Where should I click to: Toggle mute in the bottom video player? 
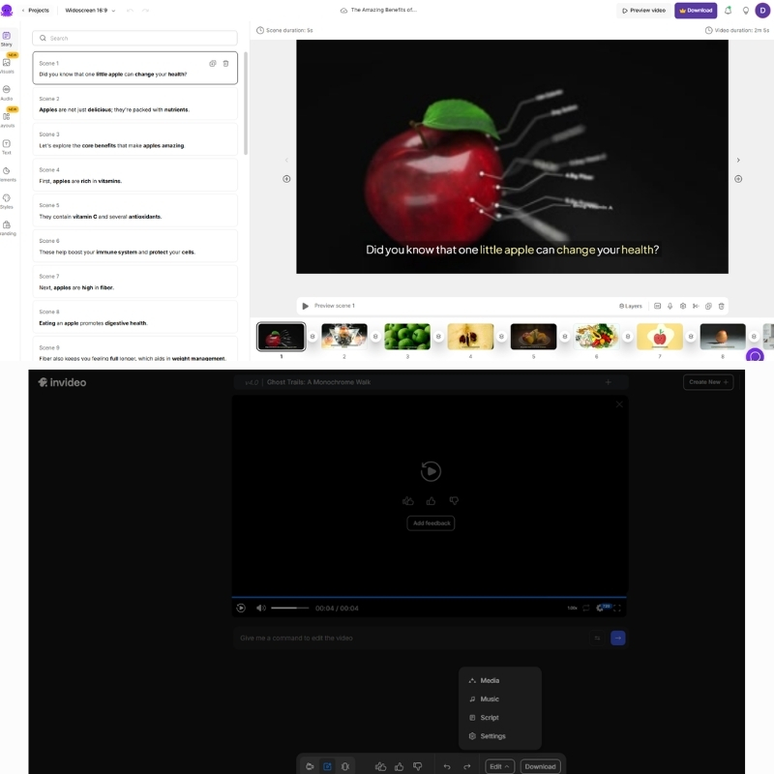[x=259, y=610]
